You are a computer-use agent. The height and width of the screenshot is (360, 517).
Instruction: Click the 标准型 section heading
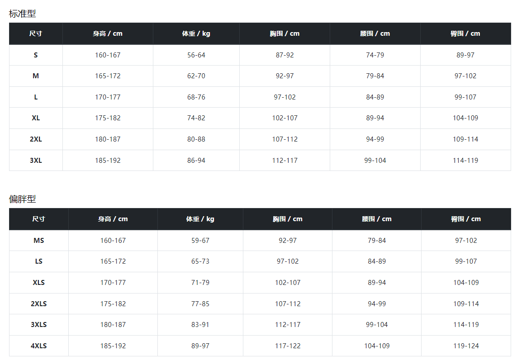pos(22,14)
